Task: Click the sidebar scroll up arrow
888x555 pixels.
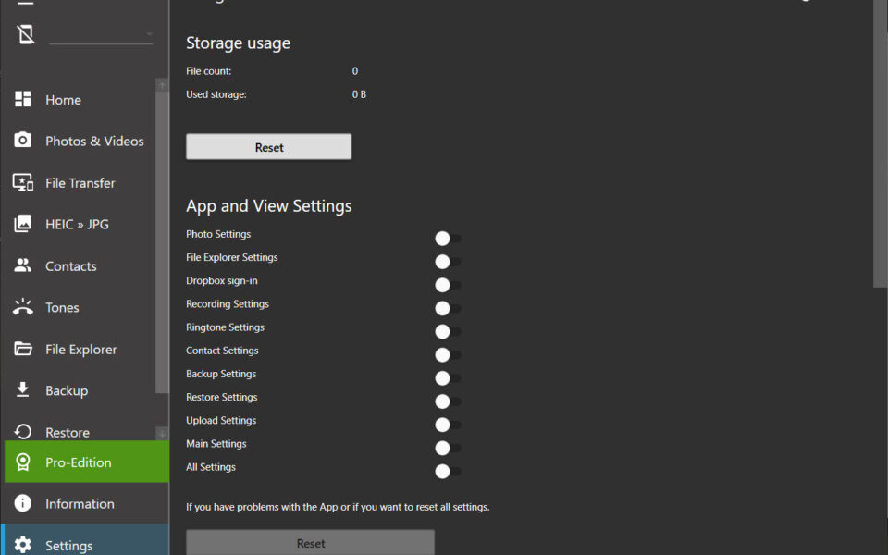Action: point(162,85)
